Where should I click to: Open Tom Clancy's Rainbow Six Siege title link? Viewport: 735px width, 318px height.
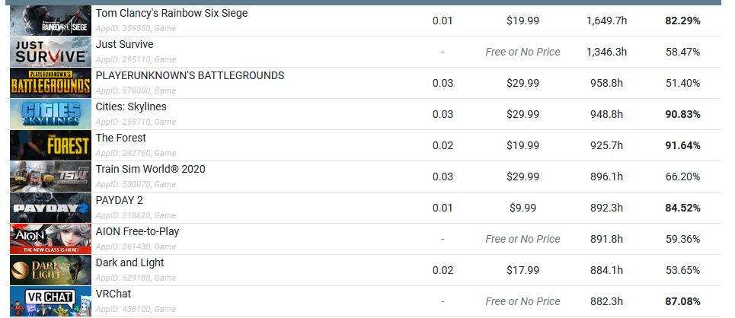[171, 14]
